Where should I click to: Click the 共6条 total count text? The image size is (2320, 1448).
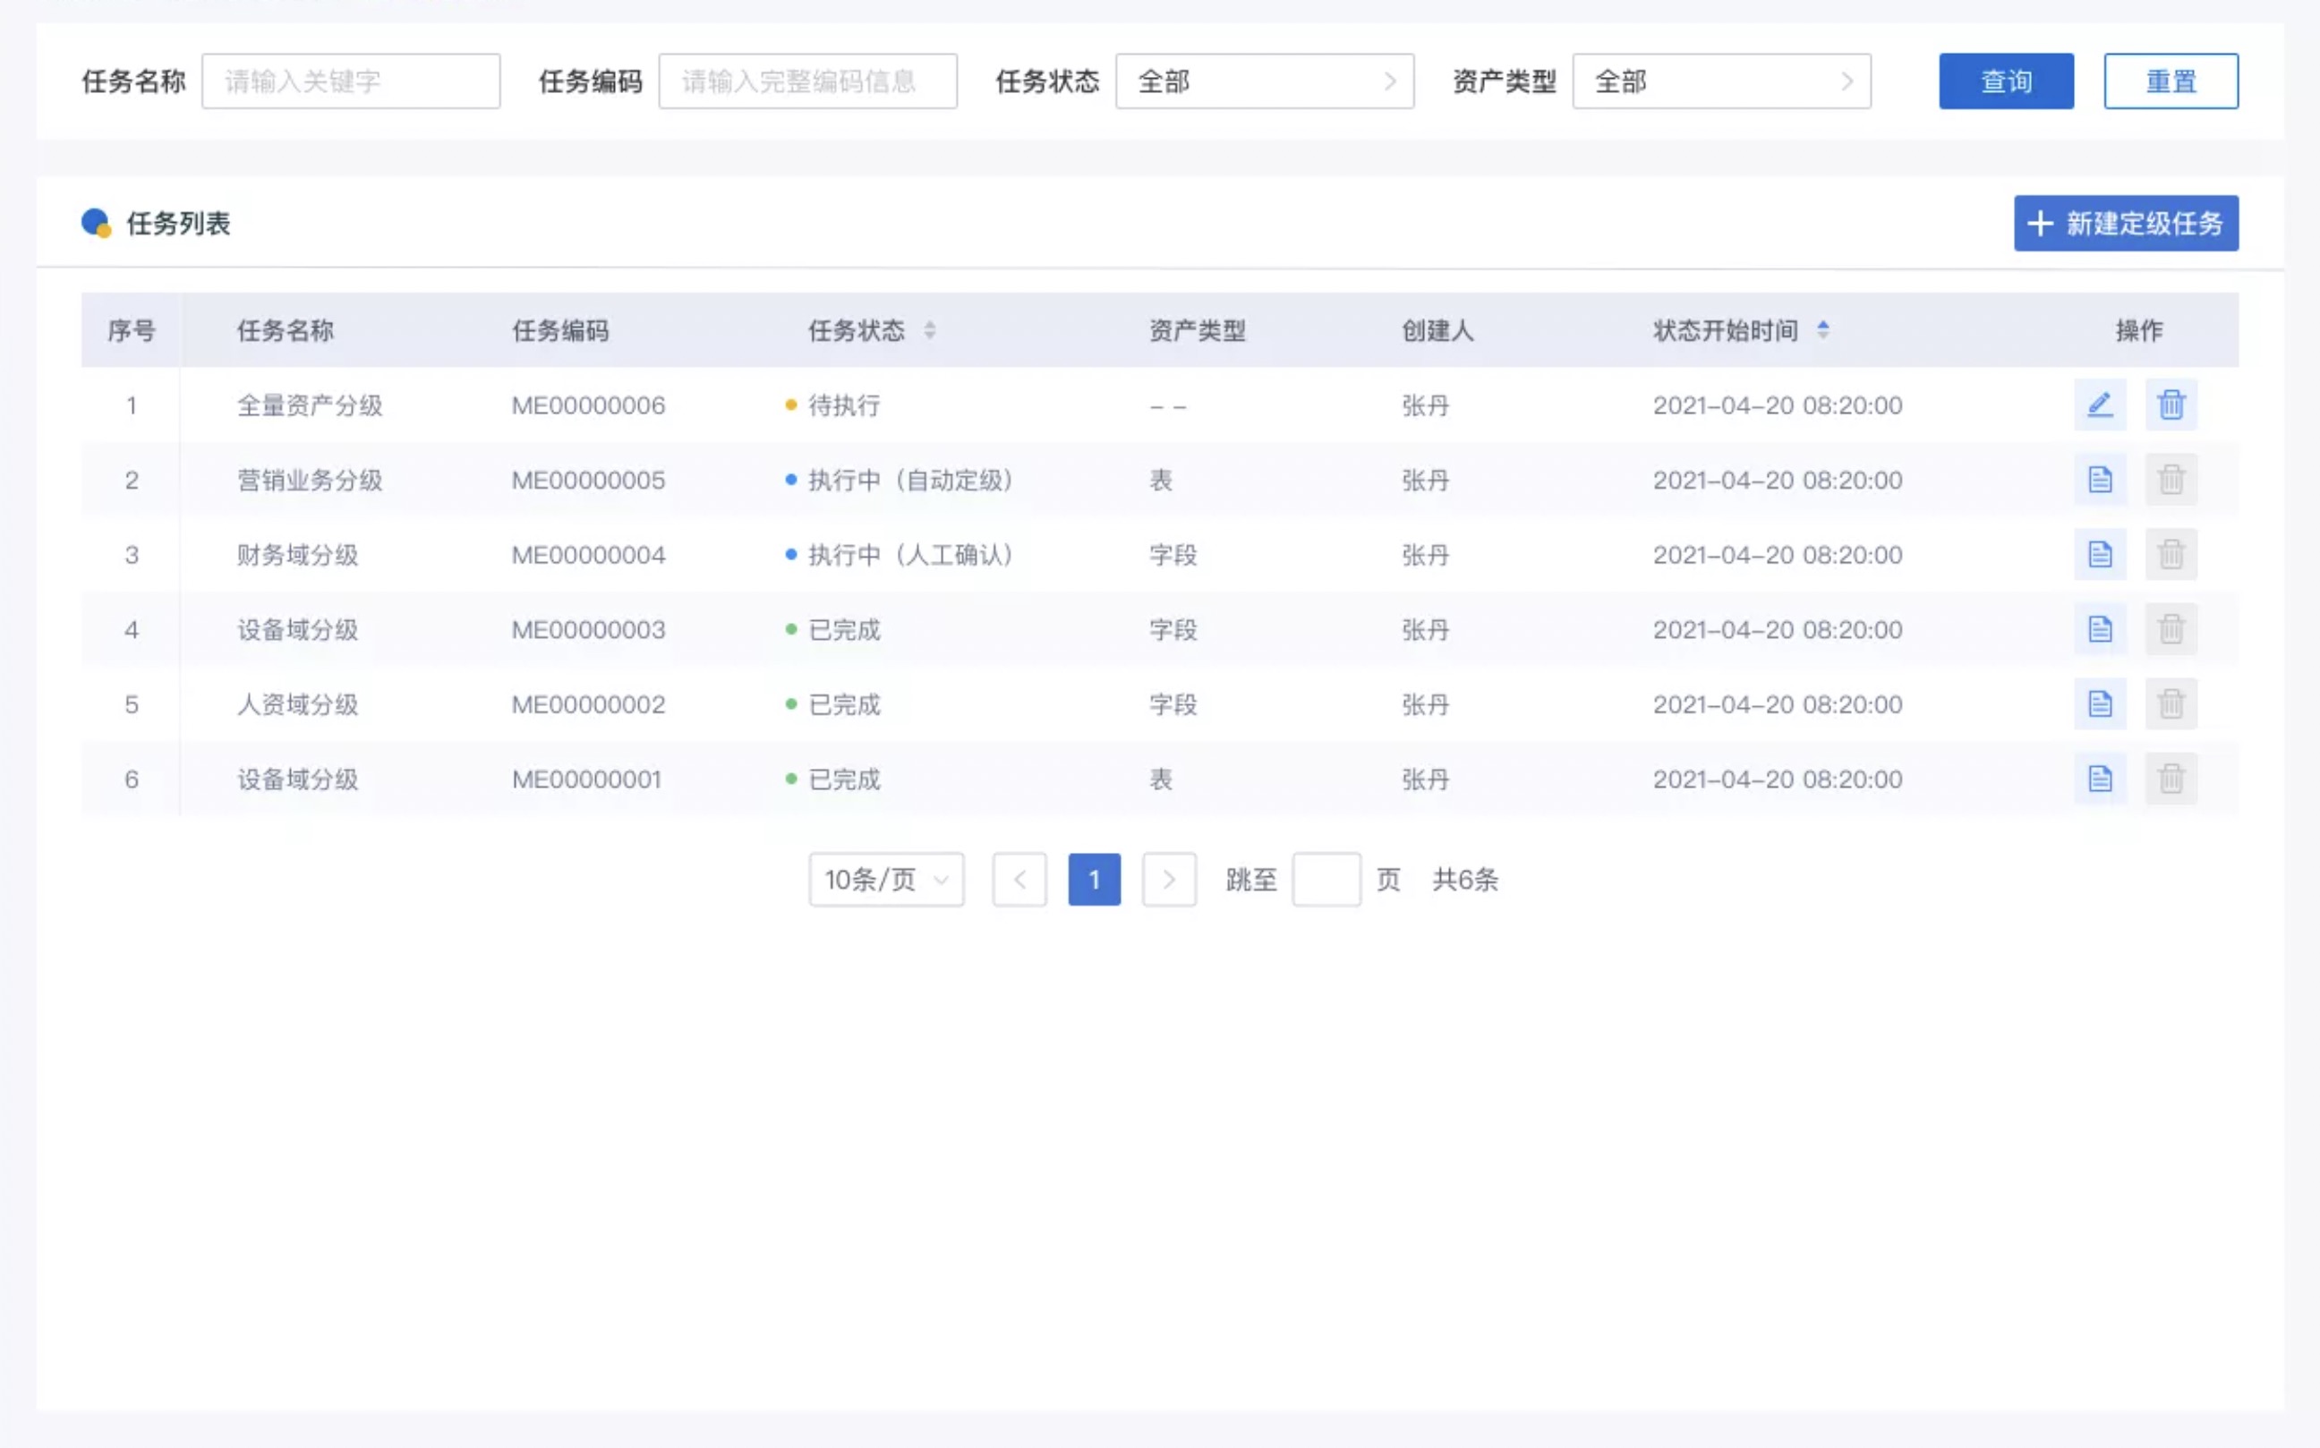point(1464,879)
